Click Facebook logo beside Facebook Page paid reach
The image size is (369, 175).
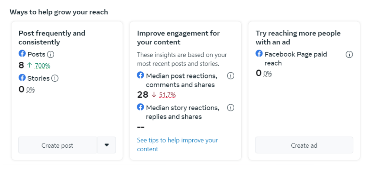coord(259,54)
